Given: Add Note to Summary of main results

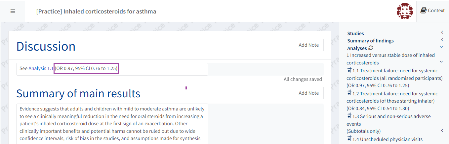Looking at the screenshot, I should [308, 93].
